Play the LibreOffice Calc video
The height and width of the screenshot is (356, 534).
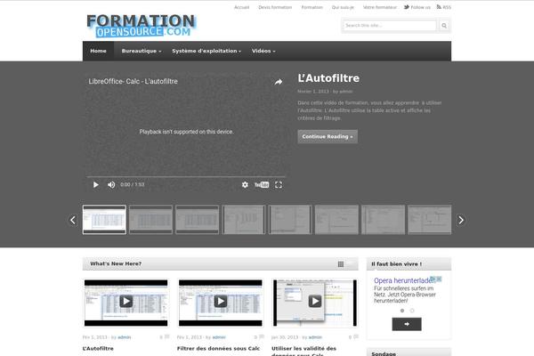click(x=96, y=184)
